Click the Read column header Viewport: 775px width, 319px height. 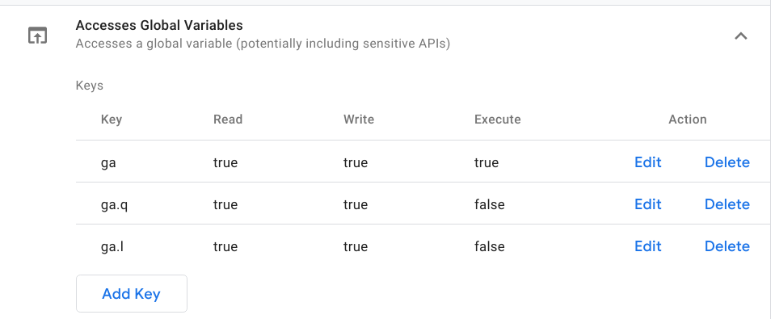(x=228, y=120)
